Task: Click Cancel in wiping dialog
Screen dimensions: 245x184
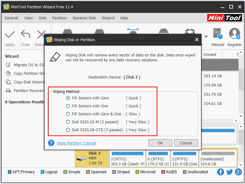Action: pyautogui.click(x=186, y=143)
